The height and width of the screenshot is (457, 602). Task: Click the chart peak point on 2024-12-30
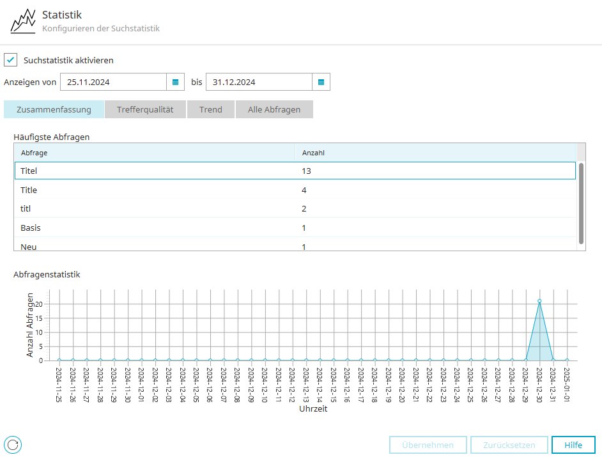539,300
